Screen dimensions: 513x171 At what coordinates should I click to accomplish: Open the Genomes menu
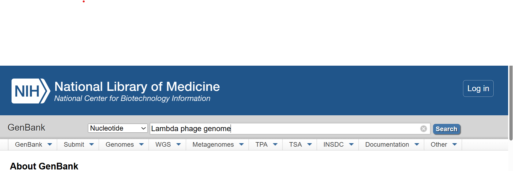point(120,145)
